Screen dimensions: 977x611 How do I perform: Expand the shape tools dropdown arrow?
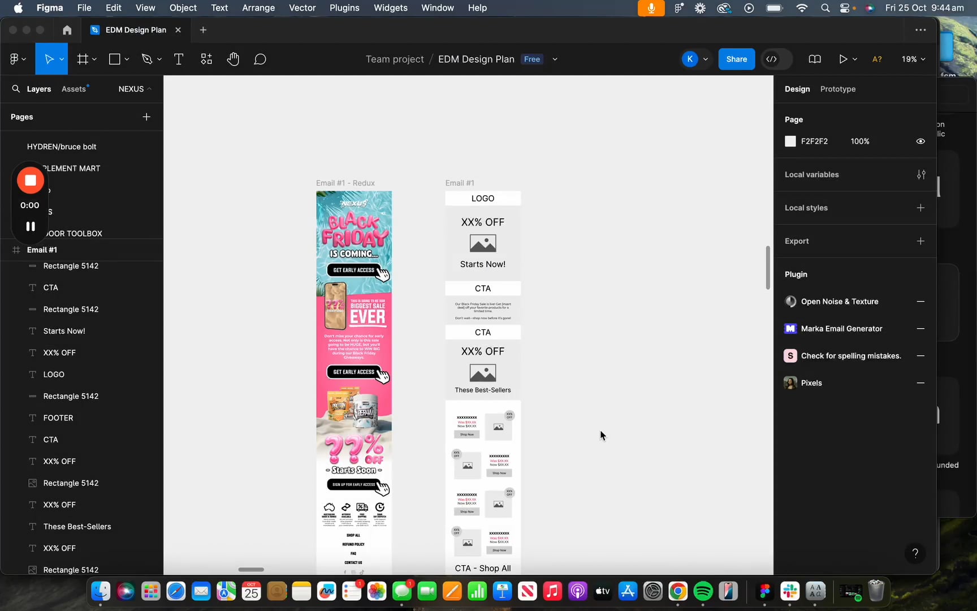(x=127, y=59)
